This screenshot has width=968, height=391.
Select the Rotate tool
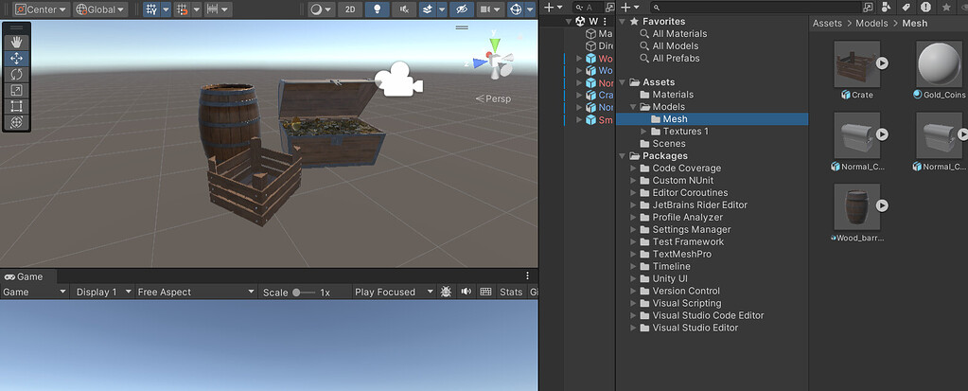click(x=17, y=75)
